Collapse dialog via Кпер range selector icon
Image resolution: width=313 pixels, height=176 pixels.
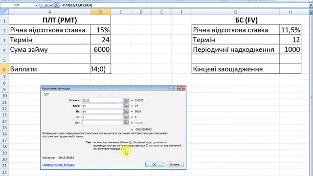[126, 106]
